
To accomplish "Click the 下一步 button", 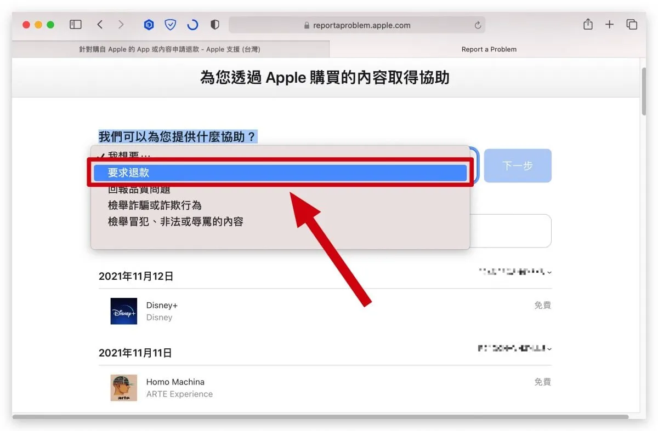I will (517, 165).
